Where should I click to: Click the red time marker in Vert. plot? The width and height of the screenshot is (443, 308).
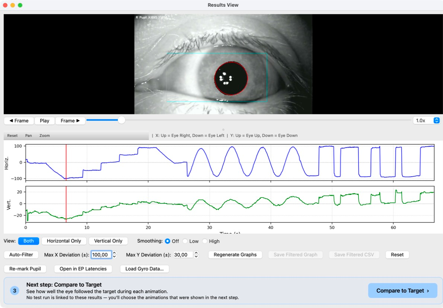(x=66, y=204)
